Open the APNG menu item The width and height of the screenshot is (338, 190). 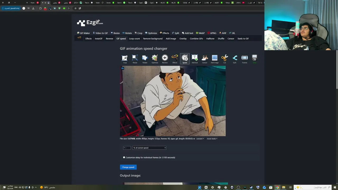212,33
